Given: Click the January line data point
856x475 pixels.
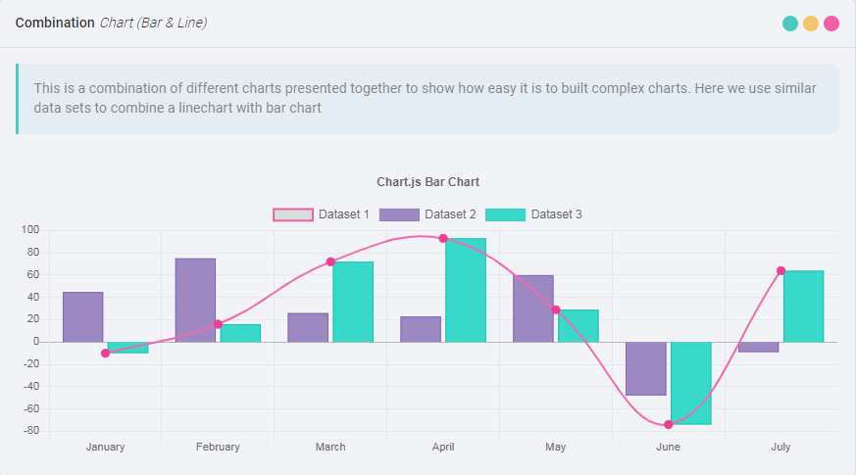Looking at the screenshot, I should [x=105, y=353].
